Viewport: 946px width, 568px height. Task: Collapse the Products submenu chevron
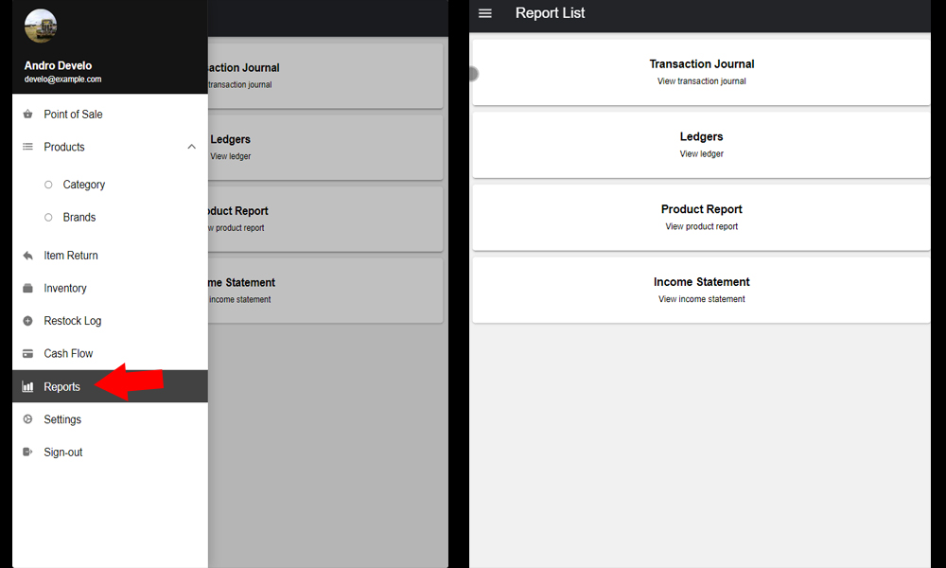(192, 147)
